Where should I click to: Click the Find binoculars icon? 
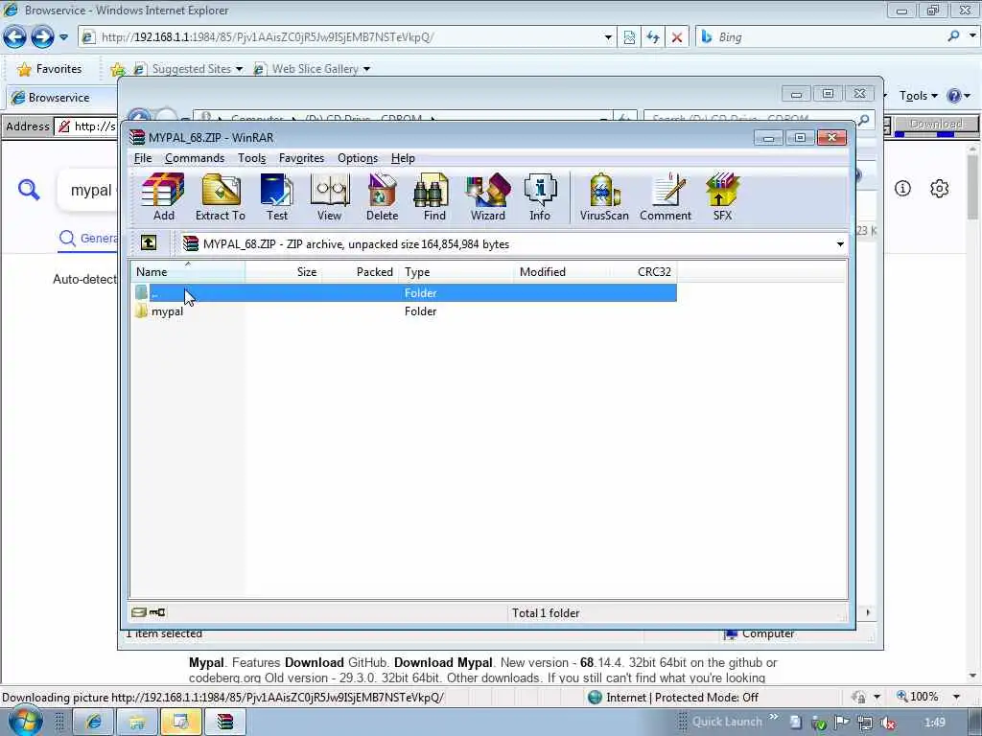click(x=434, y=196)
